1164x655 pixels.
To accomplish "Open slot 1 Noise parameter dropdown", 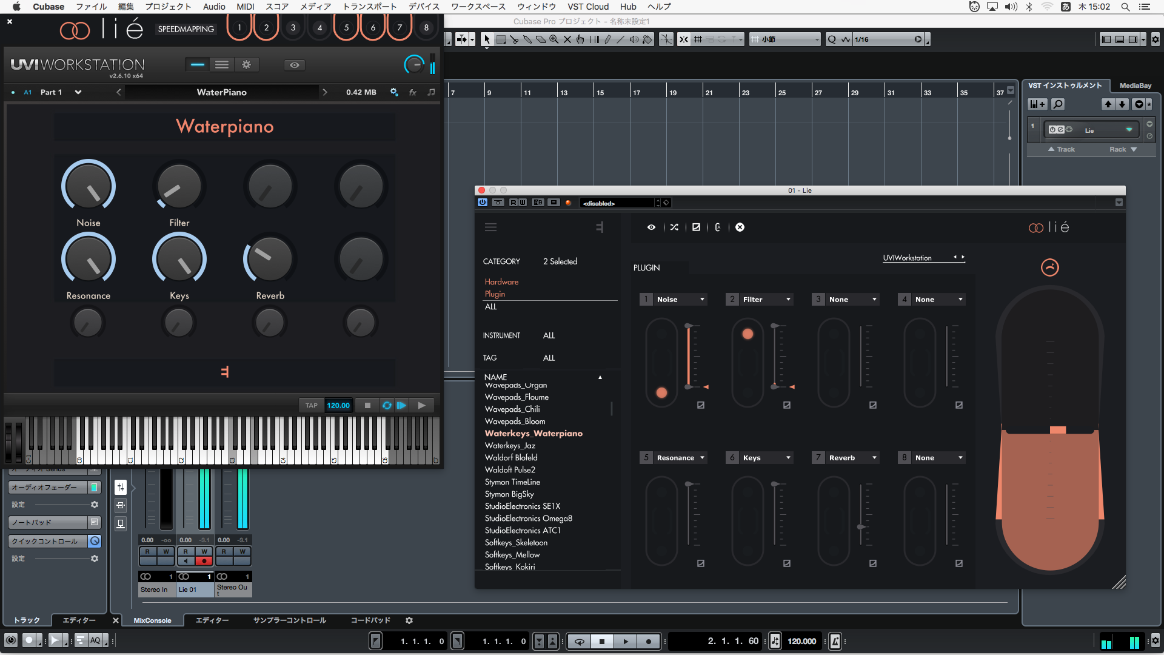I will click(680, 300).
